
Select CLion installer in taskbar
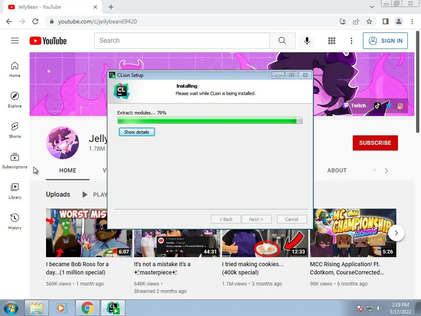coord(113,308)
